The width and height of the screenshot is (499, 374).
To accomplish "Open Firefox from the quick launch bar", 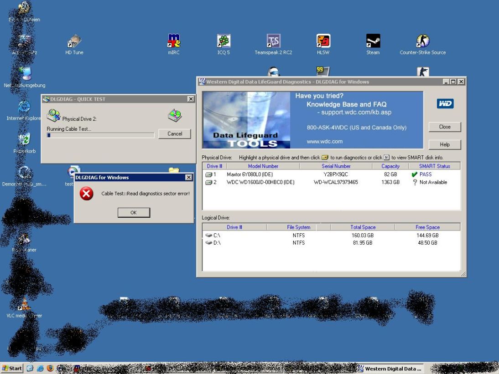I will [50, 368].
